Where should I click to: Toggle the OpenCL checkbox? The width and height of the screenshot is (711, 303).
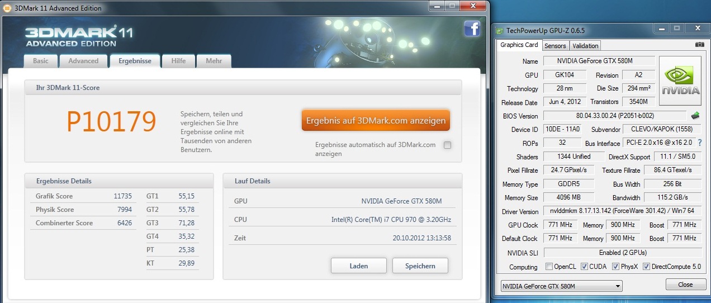pos(549,267)
